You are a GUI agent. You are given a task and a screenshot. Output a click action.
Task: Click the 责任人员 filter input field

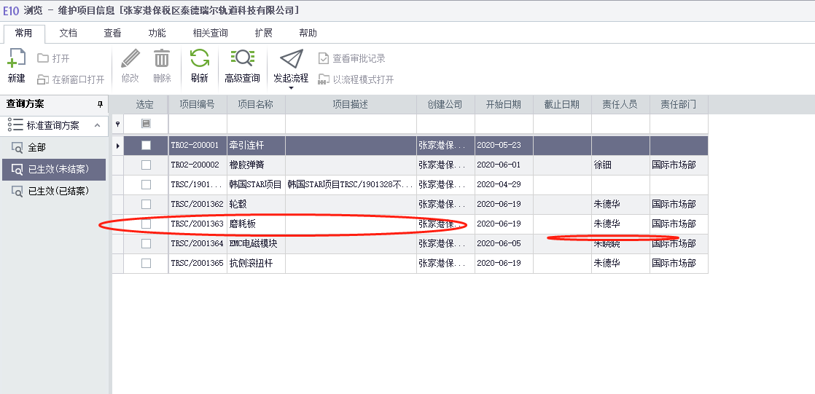[620, 124]
